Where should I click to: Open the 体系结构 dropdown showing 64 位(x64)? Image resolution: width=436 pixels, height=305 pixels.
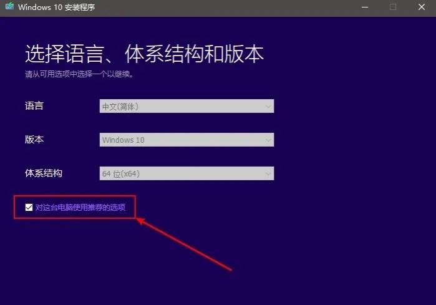pos(187,173)
